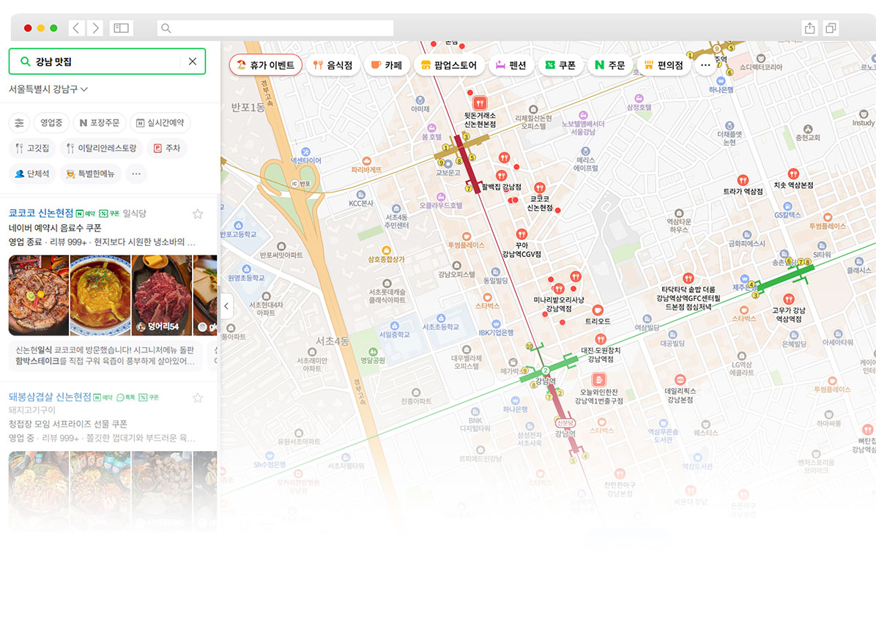Open the 코코코 신논현점 listing
The image size is (876, 618).
(x=41, y=213)
